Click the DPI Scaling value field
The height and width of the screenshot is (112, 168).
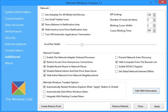150,14
